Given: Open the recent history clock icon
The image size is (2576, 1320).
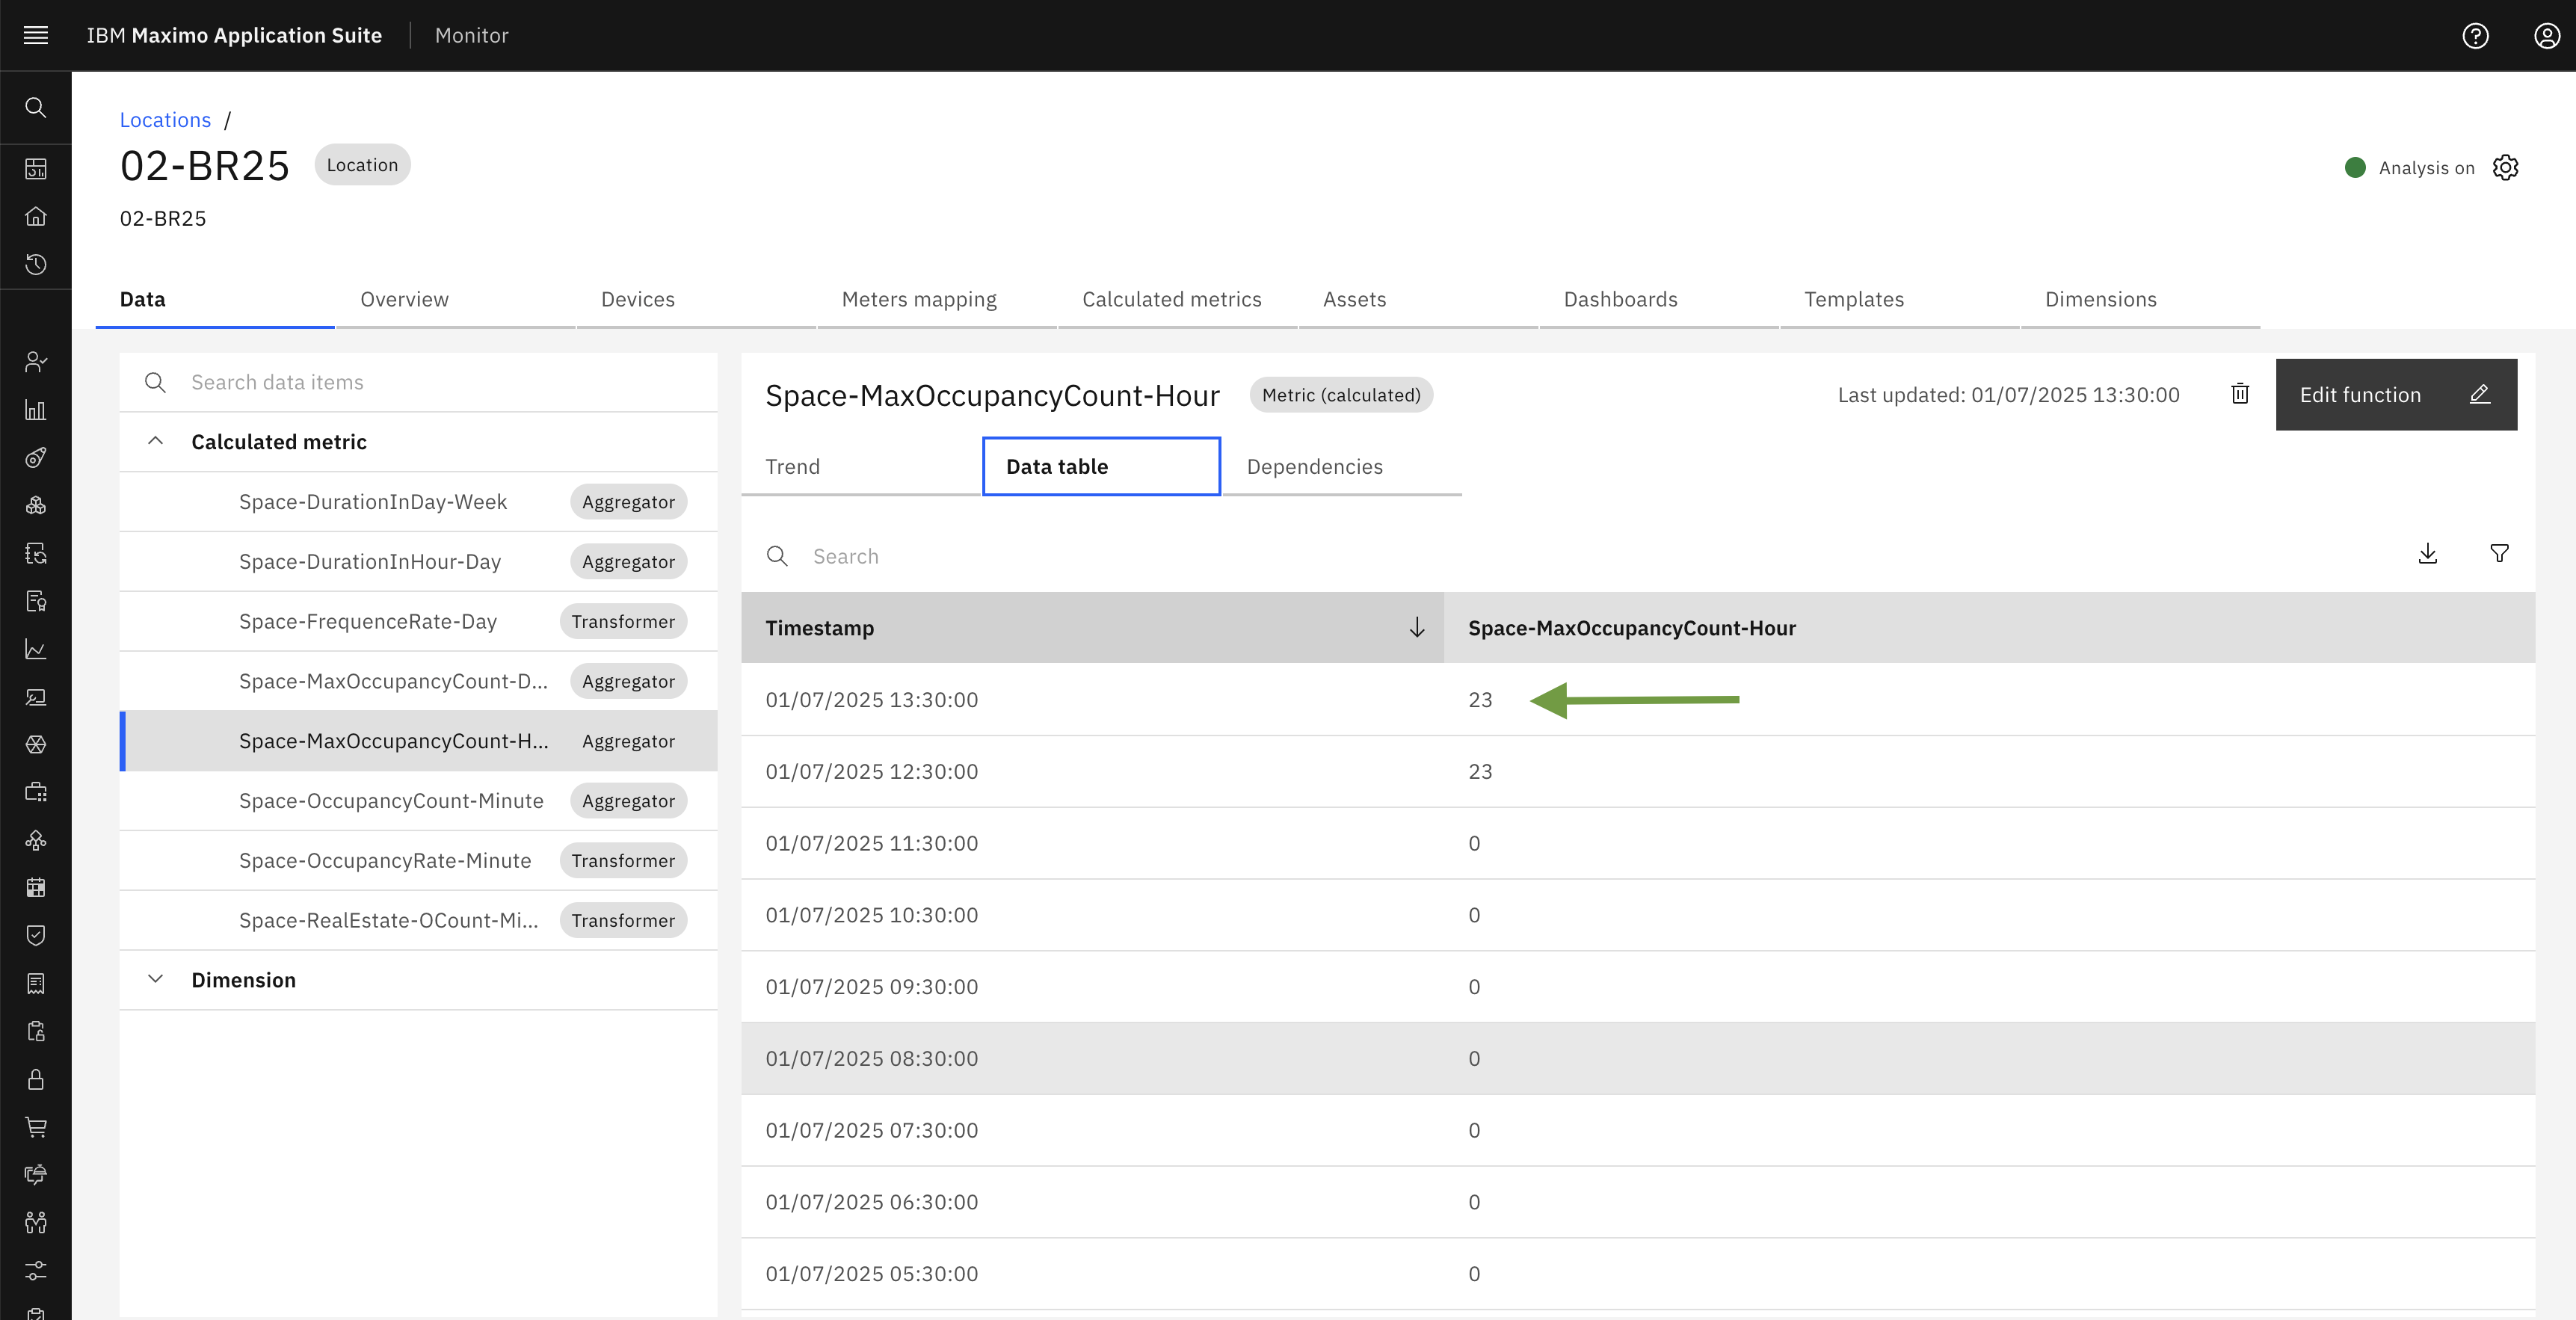Looking at the screenshot, I should click(36, 264).
